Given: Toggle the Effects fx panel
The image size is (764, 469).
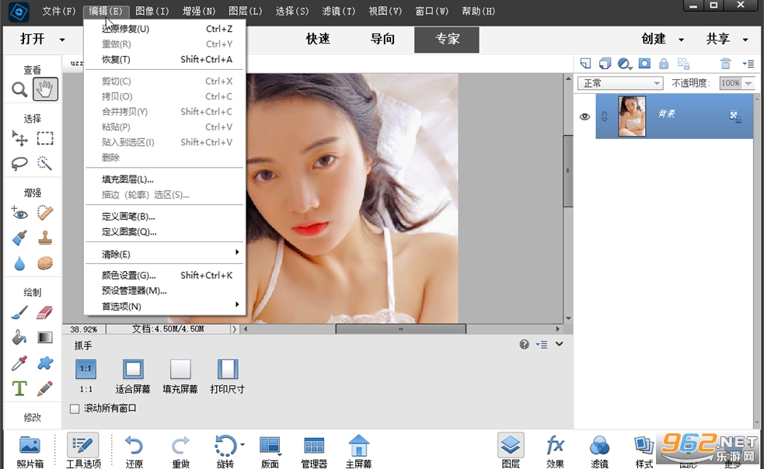Looking at the screenshot, I should [x=555, y=451].
